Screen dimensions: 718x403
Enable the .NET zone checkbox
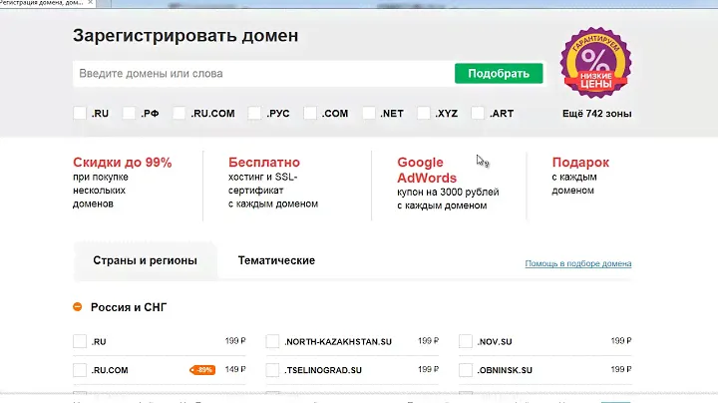(369, 114)
